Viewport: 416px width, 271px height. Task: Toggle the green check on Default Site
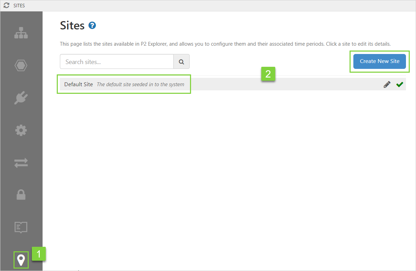(400, 84)
